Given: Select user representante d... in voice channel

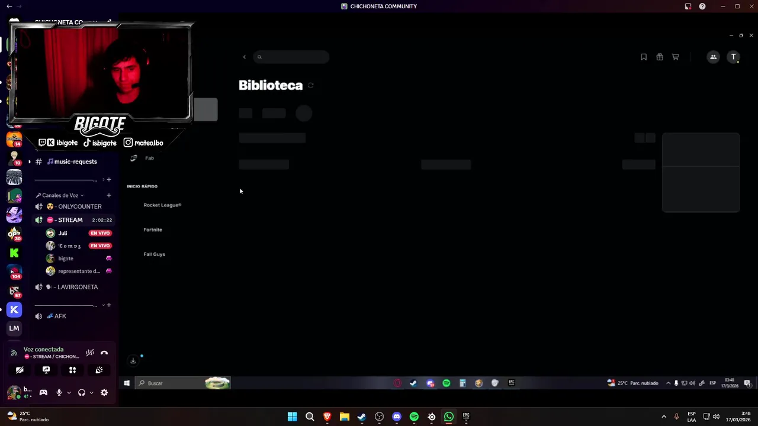Looking at the screenshot, I should (78, 271).
